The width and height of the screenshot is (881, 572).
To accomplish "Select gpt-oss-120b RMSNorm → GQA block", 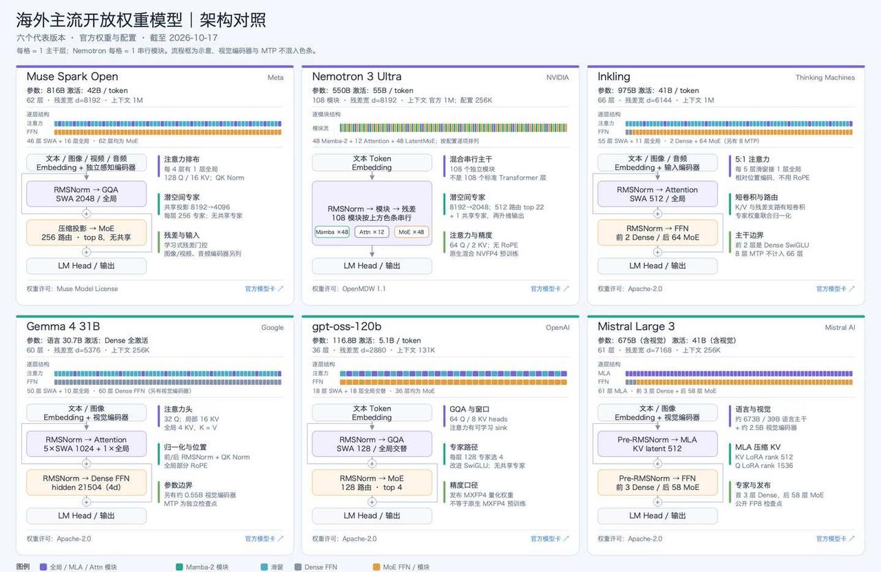I will pos(372,444).
